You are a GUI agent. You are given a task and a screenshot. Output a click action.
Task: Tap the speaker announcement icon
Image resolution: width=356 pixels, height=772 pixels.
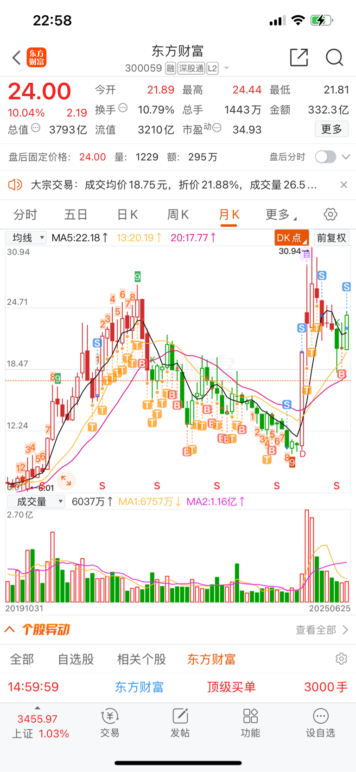pos(15,184)
